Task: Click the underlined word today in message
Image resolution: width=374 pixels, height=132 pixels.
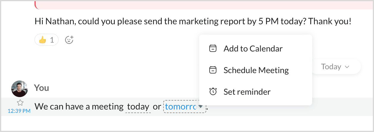Action: [x=138, y=107]
